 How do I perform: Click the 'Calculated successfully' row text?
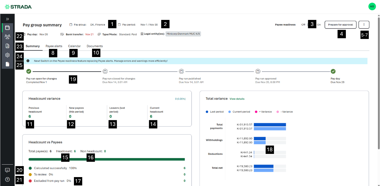[x=50, y=168]
